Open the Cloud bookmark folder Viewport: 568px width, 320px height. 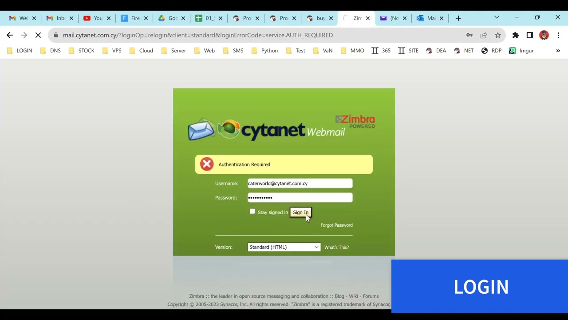pyautogui.click(x=141, y=51)
